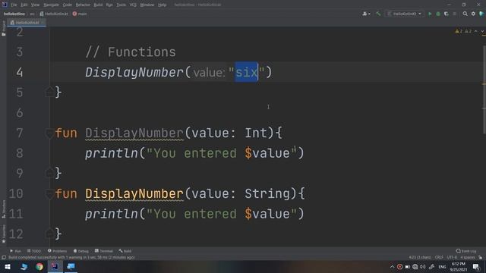The height and width of the screenshot is (273, 486).
Task: Click the build completed status message
Action: click(71, 257)
